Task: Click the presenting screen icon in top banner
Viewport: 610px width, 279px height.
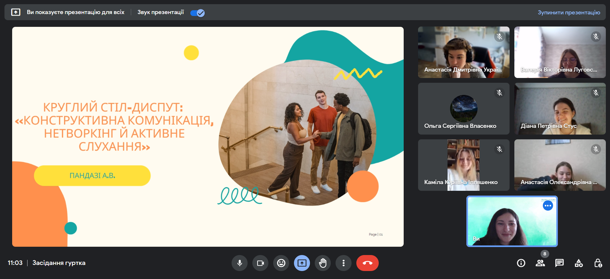Action: pyautogui.click(x=16, y=12)
